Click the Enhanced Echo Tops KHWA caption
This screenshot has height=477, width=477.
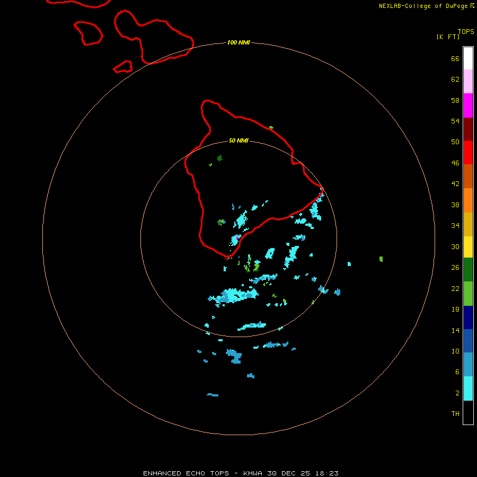241,473
